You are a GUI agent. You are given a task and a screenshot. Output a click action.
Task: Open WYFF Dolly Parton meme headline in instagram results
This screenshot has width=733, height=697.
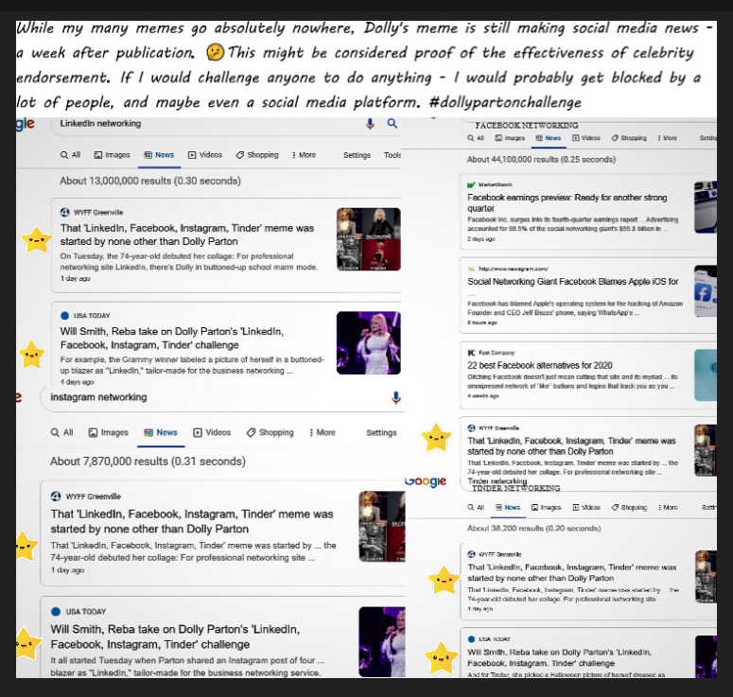[192, 521]
